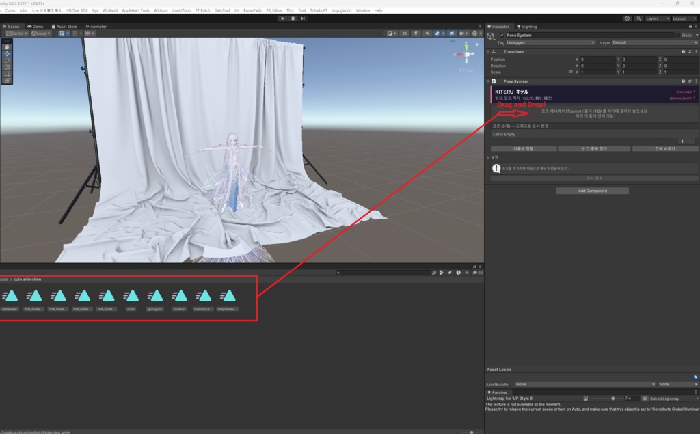Image resolution: width=700 pixels, height=434 pixels.
Task: Open the @kiteru_booth link
Action: pyautogui.click(x=682, y=98)
